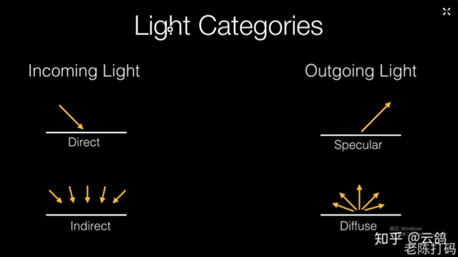Click the "Diffuse" label
458x257 pixels.
point(358,225)
